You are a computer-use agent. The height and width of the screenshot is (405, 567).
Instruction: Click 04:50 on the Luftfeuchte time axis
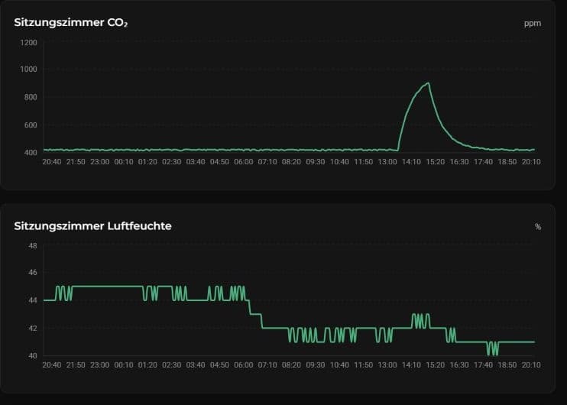(219, 365)
